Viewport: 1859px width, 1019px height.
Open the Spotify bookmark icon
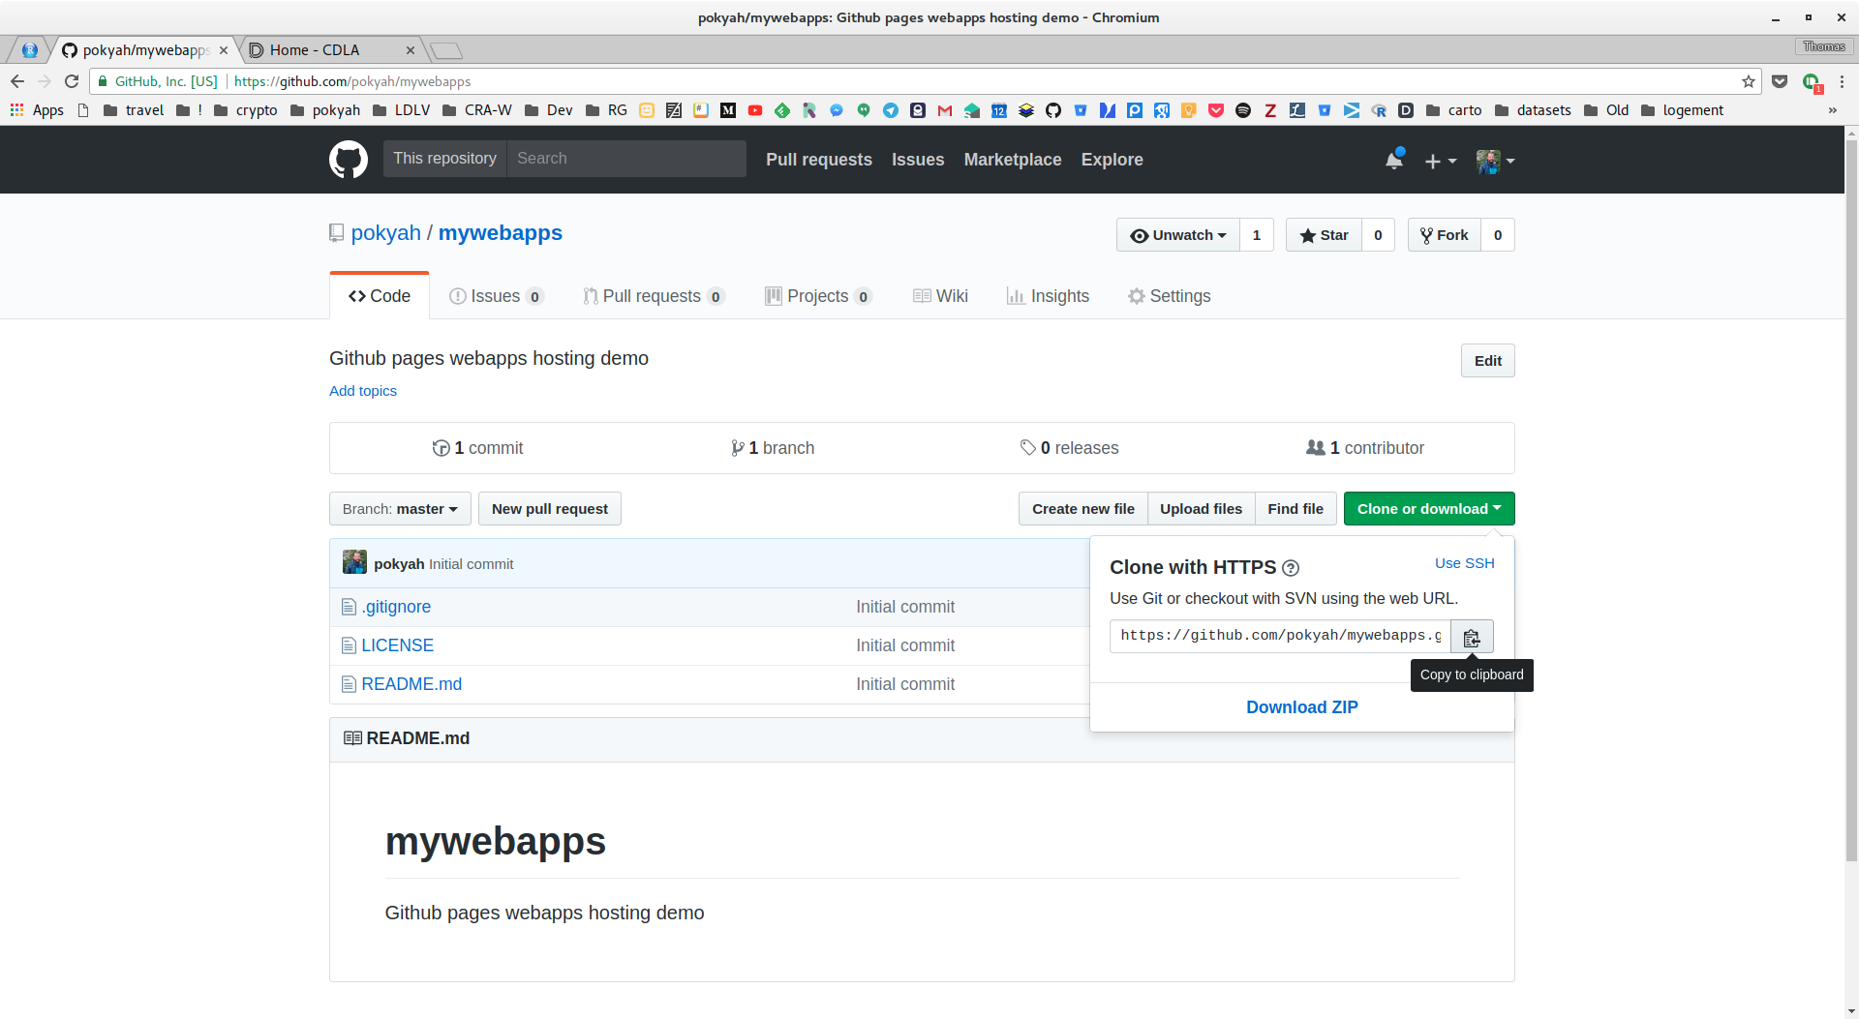[x=1243, y=110]
